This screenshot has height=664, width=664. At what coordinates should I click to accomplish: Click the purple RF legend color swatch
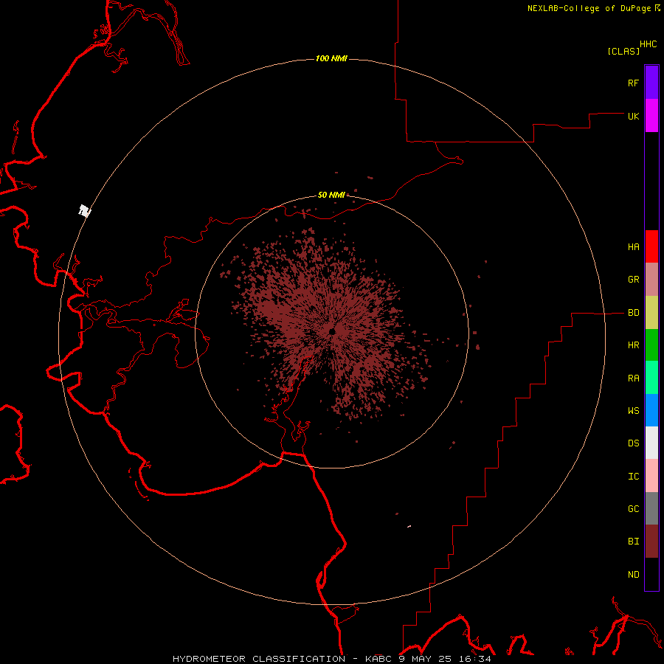651,83
